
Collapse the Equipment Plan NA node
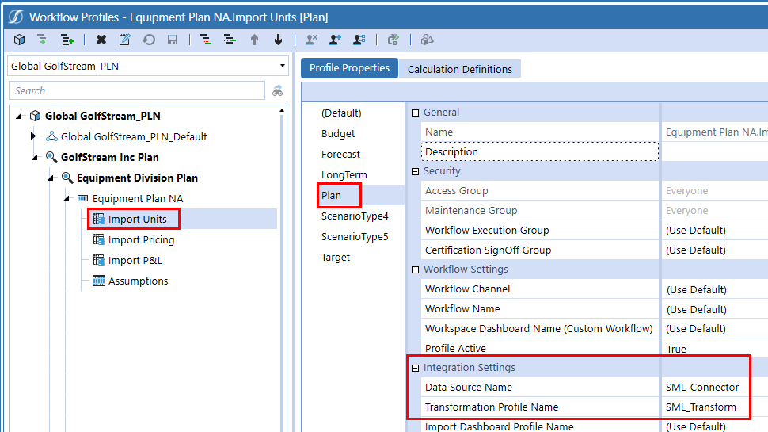pos(67,199)
